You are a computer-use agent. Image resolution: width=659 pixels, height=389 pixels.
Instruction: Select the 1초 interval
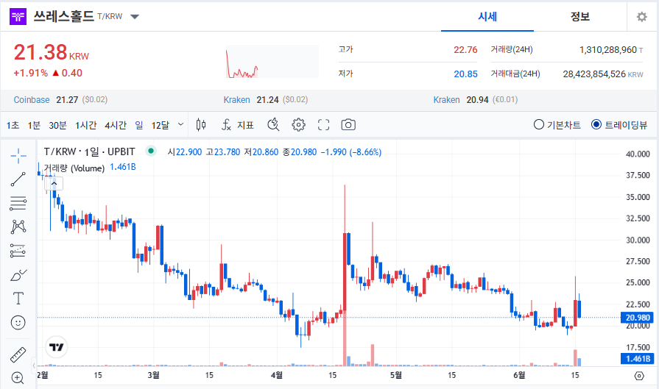(13, 125)
